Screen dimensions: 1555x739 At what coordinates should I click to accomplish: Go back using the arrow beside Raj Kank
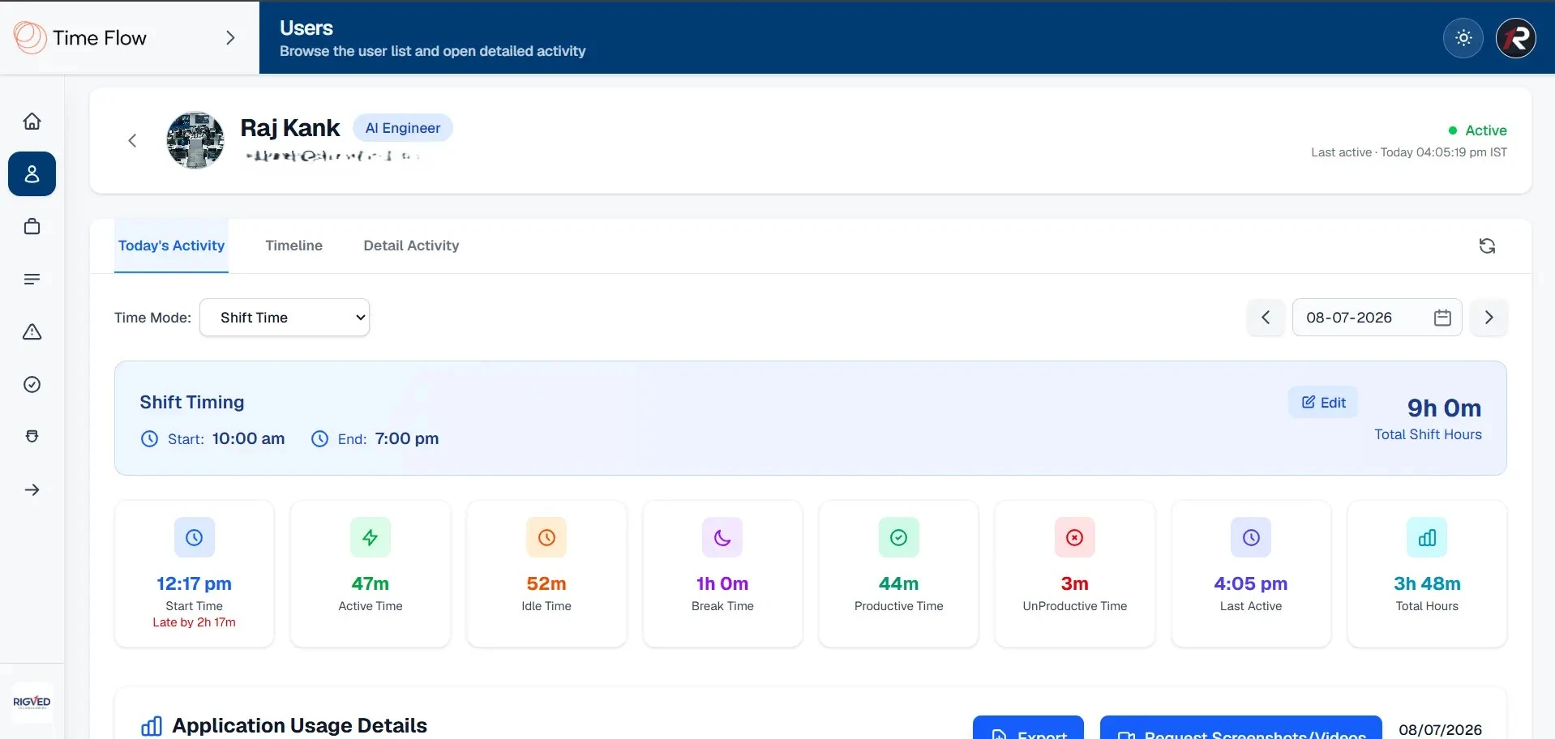pos(132,141)
